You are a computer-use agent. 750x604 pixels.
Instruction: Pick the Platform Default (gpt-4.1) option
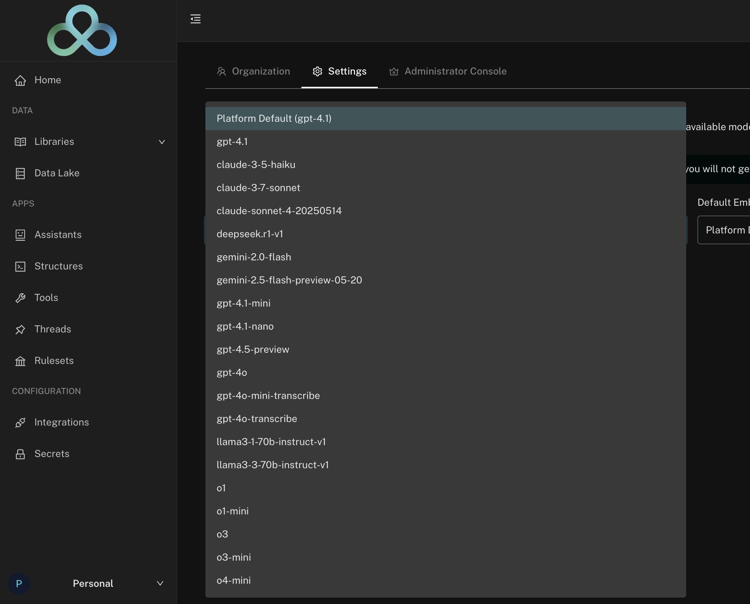(274, 119)
